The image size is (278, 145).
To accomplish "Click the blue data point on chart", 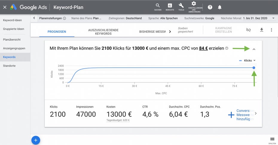I will [x=254, y=68].
